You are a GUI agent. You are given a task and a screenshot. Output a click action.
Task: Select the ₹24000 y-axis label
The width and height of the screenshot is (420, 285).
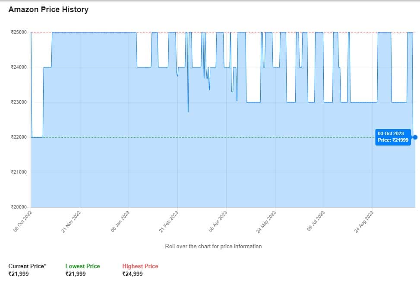click(x=19, y=67)
